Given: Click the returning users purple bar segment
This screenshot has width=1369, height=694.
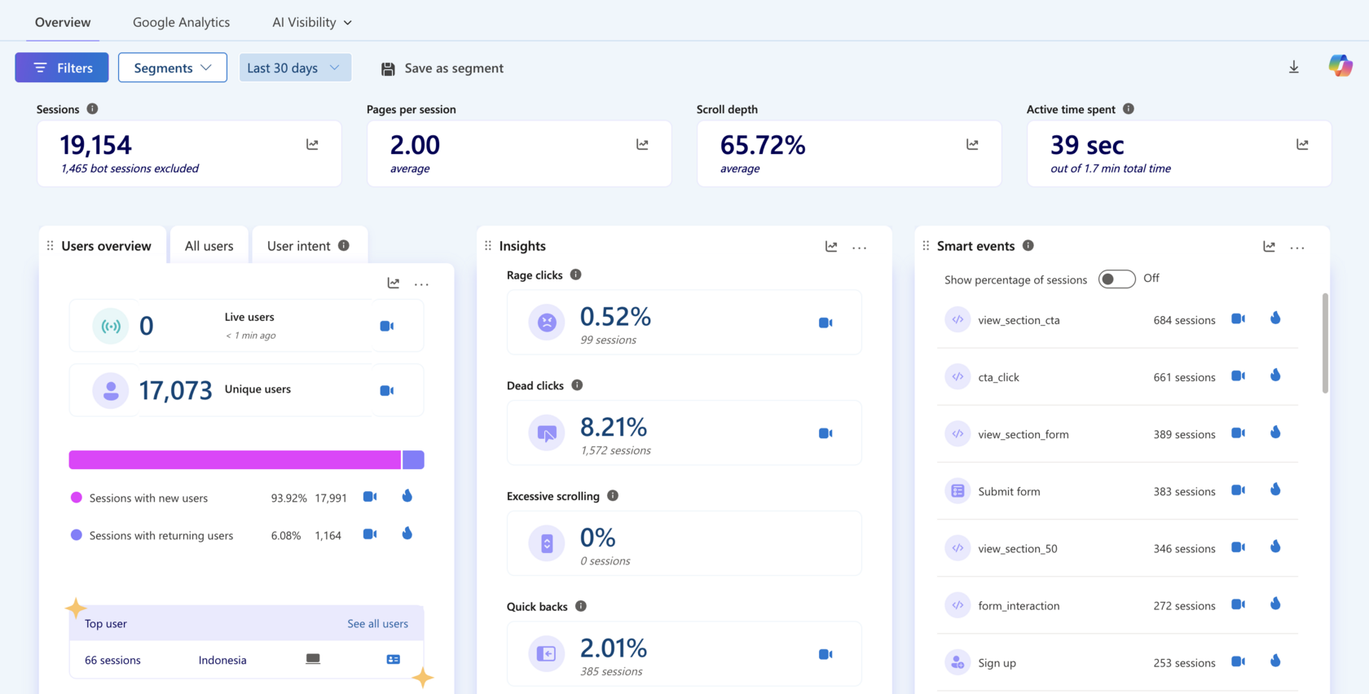Looking at the screenshot, I should click(413, 460).
